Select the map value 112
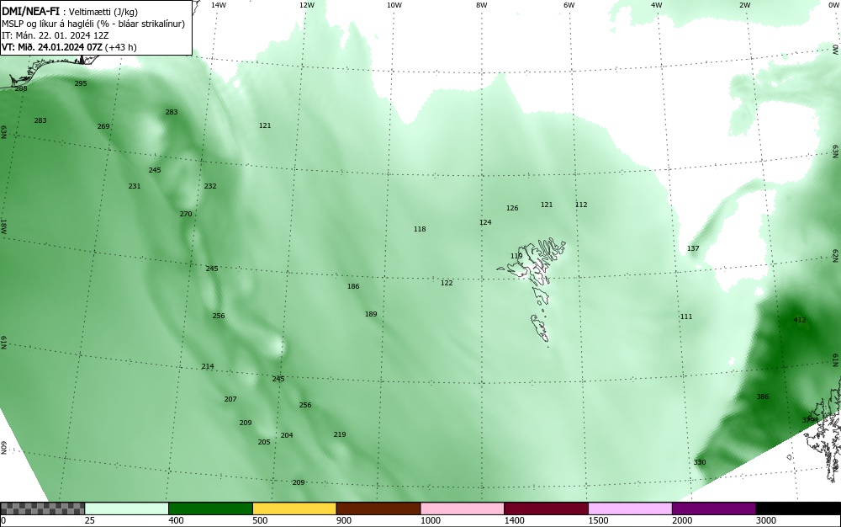The width and height of the screenshot is (841, 527). 581,205
